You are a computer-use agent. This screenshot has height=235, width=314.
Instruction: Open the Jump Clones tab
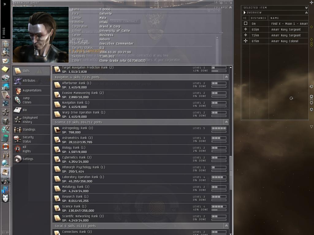32,100
